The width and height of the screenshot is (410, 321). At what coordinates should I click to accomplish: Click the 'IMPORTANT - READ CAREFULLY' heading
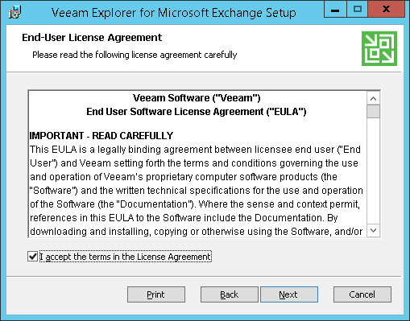pos(101,136)
